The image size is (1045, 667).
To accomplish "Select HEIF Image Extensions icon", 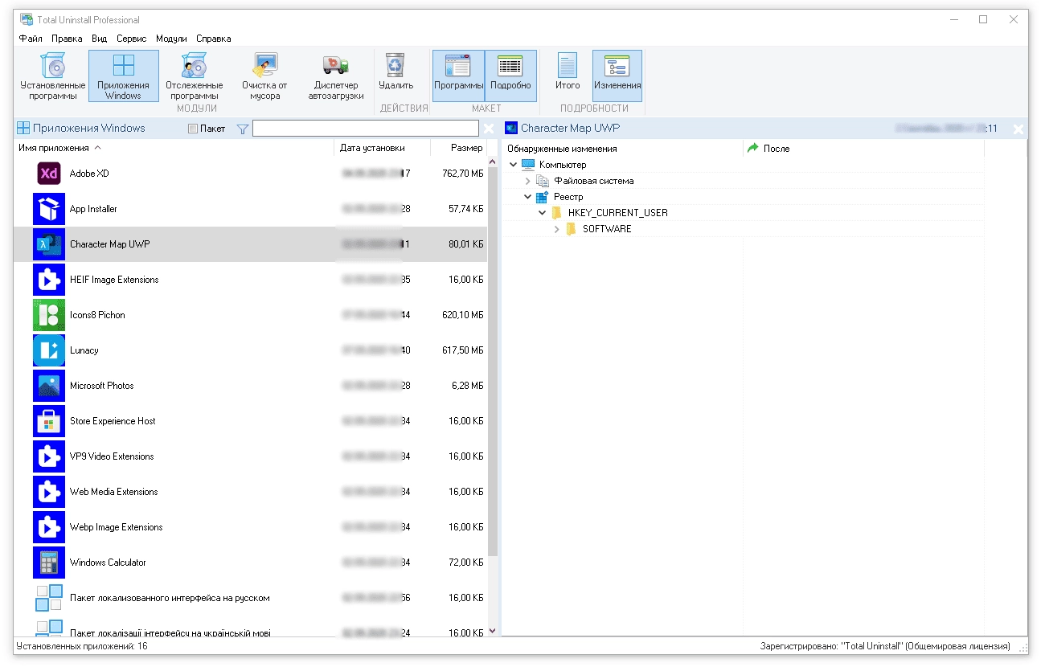I will click(49, 280).
